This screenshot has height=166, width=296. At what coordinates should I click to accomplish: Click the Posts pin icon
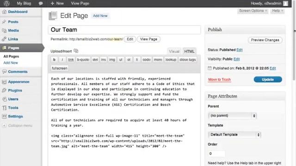(4, 22)
